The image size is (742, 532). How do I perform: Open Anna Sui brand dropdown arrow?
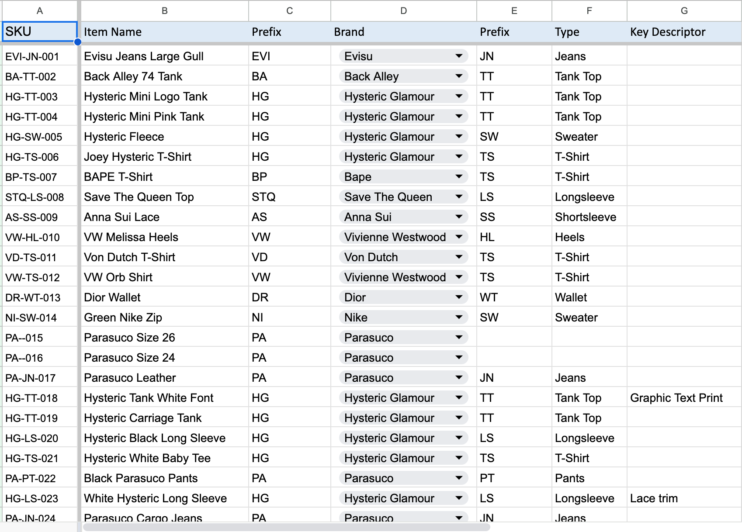(458, 217)
